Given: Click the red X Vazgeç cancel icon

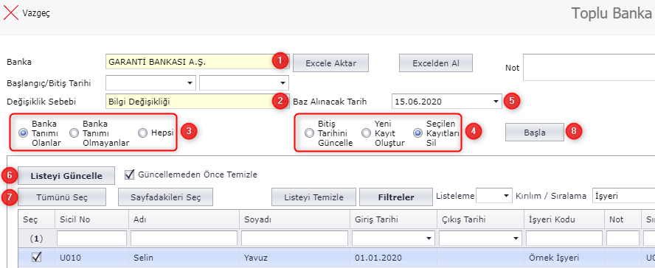Looking at the screenshot, I should [x=11, y=13].
